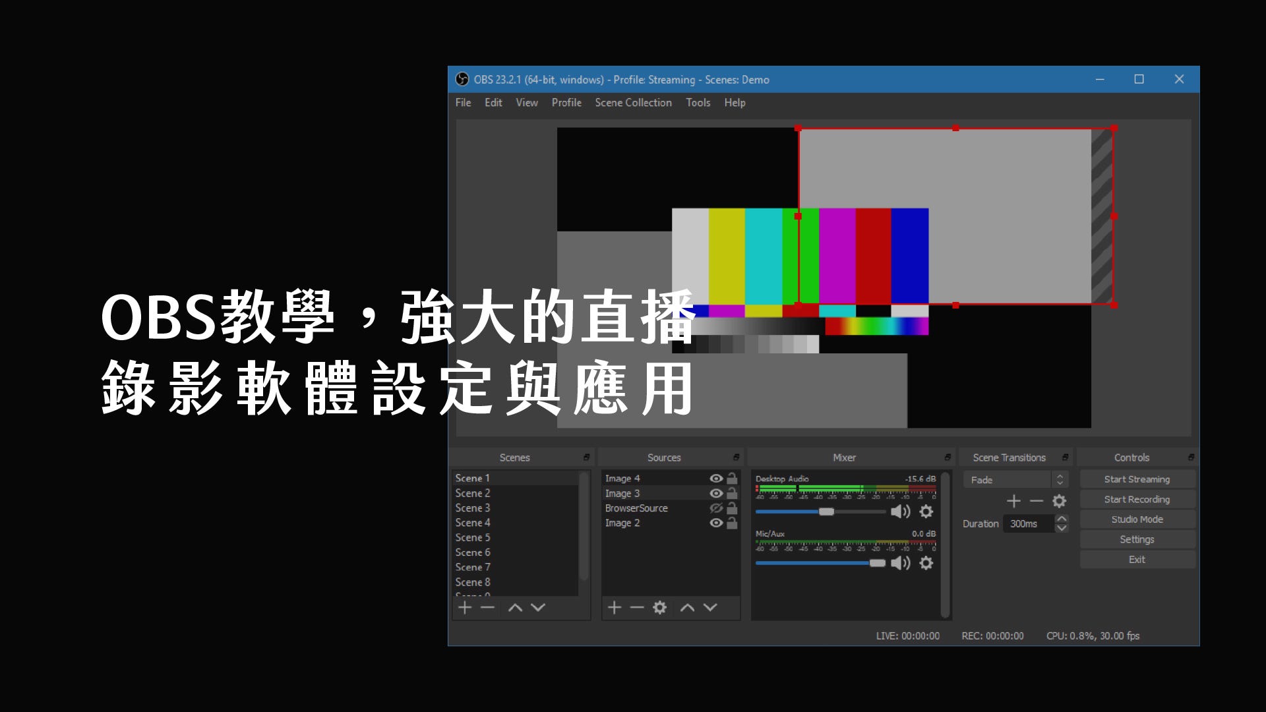Open the Help menu
The width and height of the screenshot is (1266, 712).
pyautogui.click(x=735, y=103)
